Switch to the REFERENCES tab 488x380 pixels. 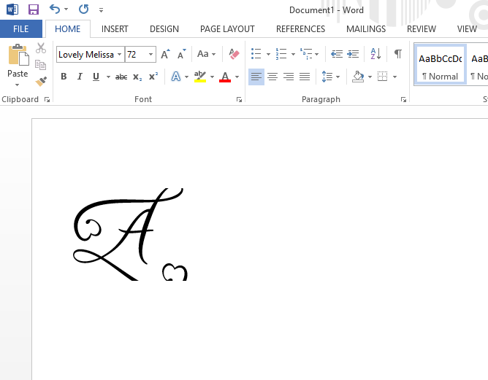pyautogui.click(x=300, y=29)
